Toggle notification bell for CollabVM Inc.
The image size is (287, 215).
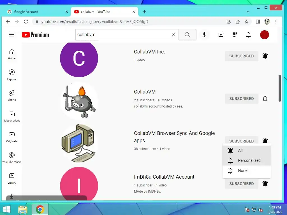pos(265,56)
